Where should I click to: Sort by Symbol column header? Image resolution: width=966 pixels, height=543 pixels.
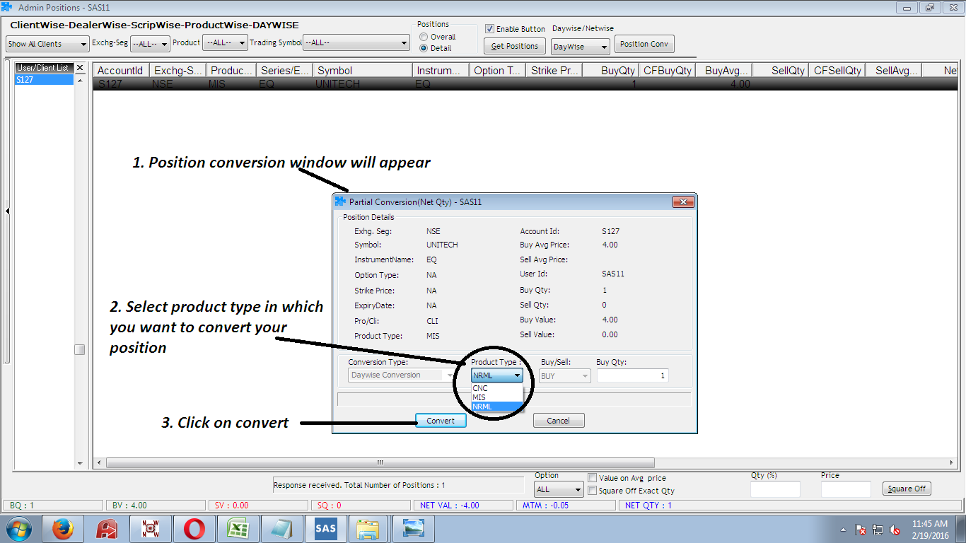pos(363,71)
